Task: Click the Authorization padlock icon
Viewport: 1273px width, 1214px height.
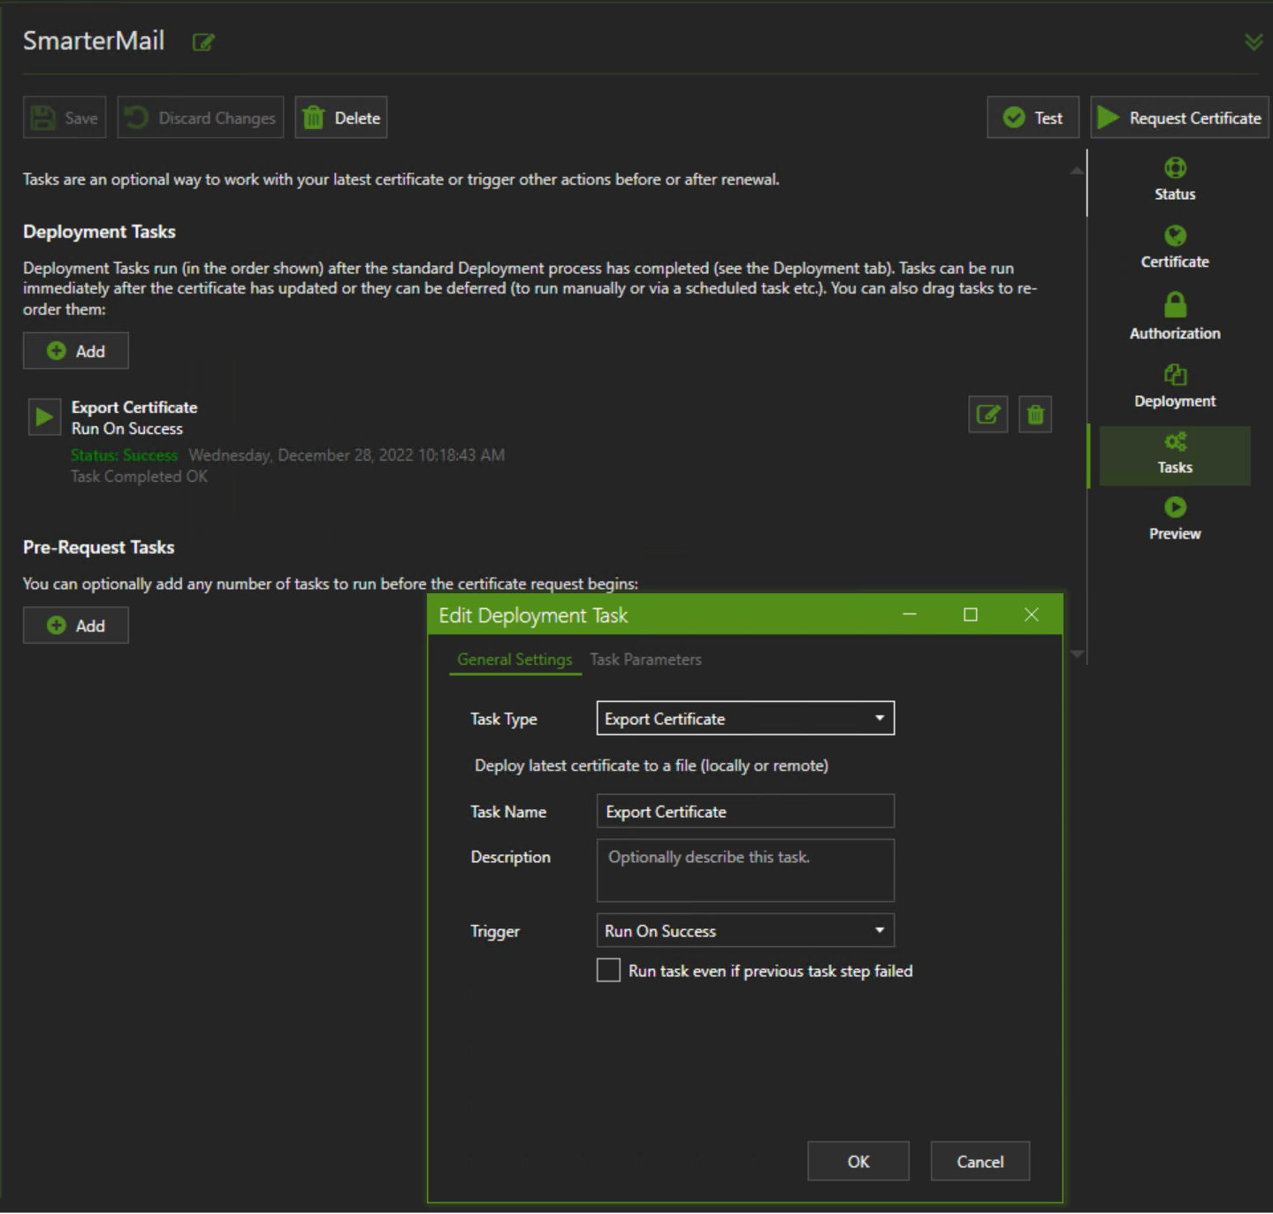Action: point(1175,305)
